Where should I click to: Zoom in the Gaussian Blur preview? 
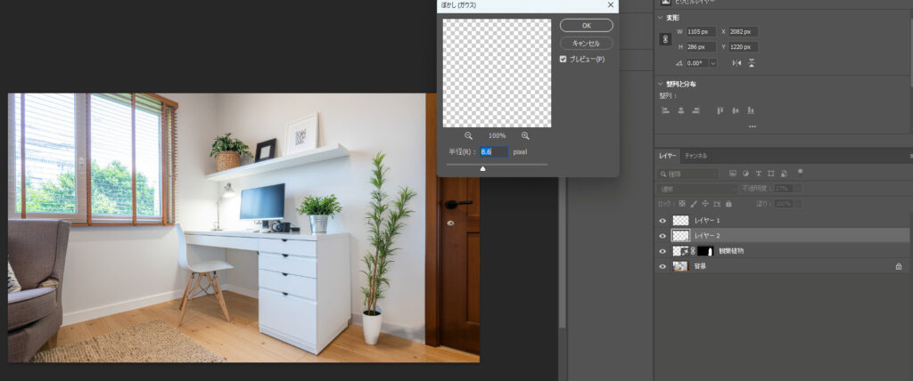click(x=525, y=135)
